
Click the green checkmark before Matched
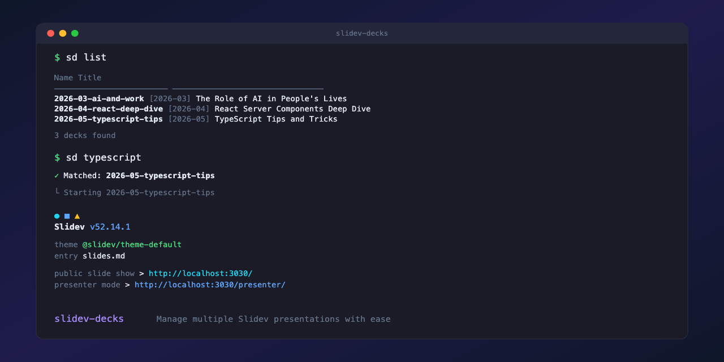click(x=57, y=175)
